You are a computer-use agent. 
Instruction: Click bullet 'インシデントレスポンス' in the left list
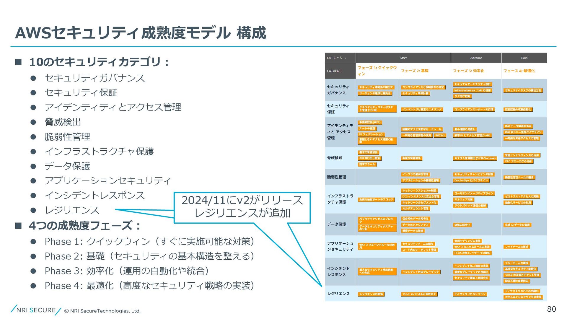(x=95, y=196)
